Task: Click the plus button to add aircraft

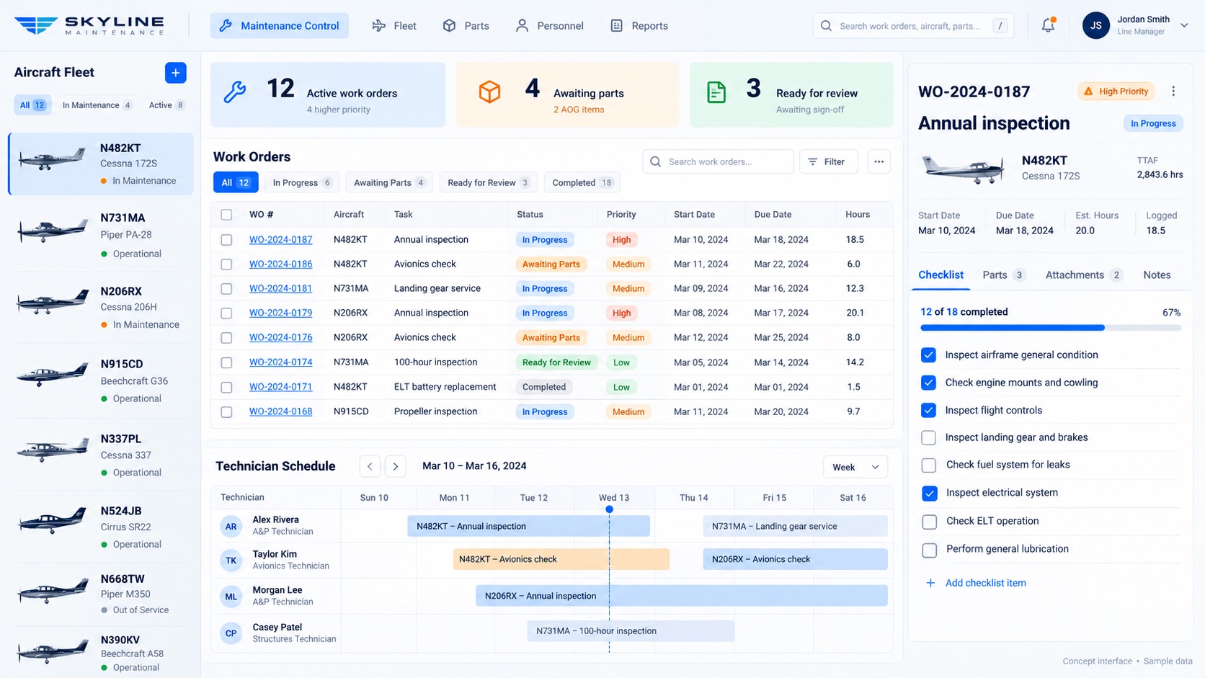Action: pos(175,72)
